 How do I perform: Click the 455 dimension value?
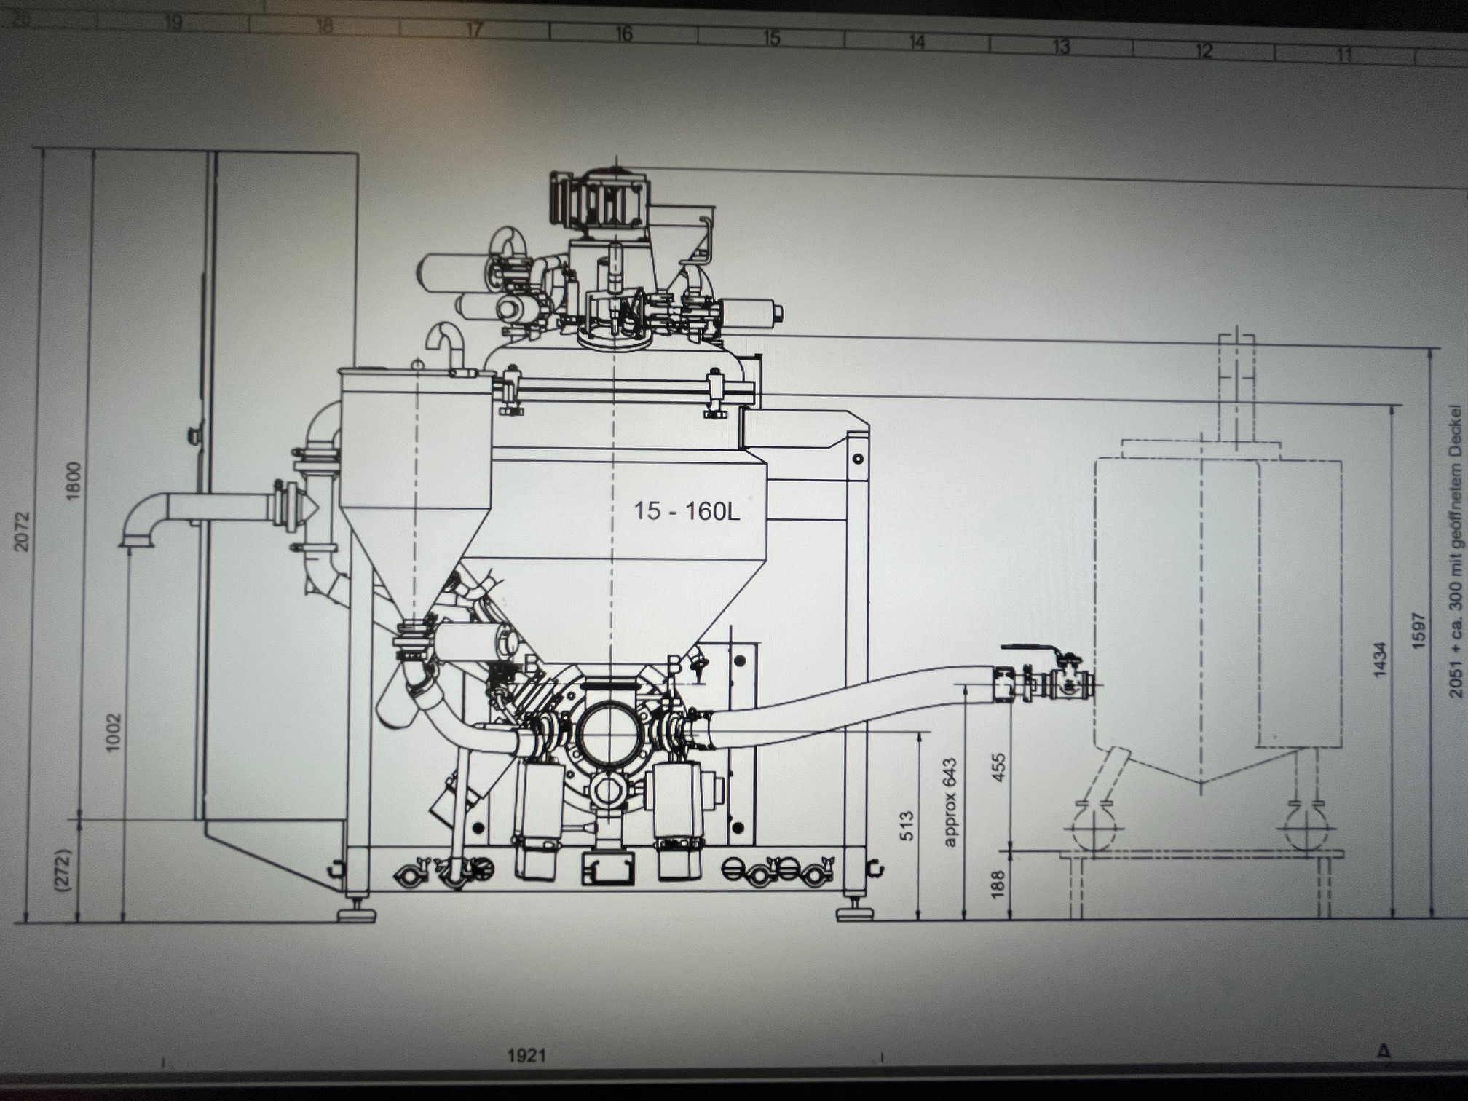[998, 768]
